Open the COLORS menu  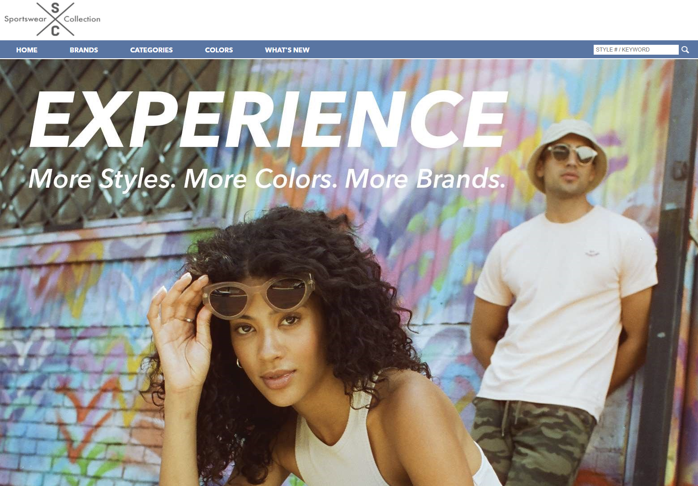click(219, 50)
